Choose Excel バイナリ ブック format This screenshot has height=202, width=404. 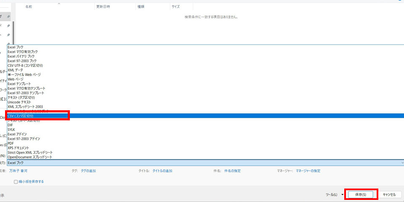[x=21, y=56]
